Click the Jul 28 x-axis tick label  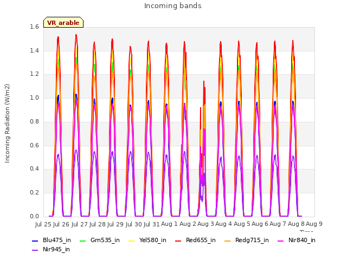click(x=98, y=224)
